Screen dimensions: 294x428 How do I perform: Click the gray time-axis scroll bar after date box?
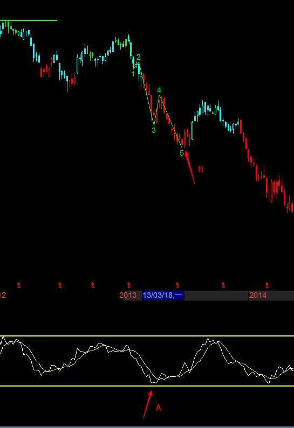click(x=216, y=296)
